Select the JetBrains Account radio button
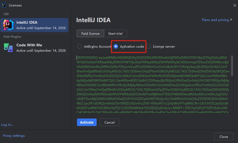Viewport: 238px width, 143px height. [79, 46]
